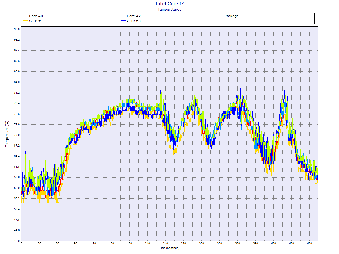The image size is (339, 254).
Task: Click the 42.0 y-axis value
Action: [17, 241]
